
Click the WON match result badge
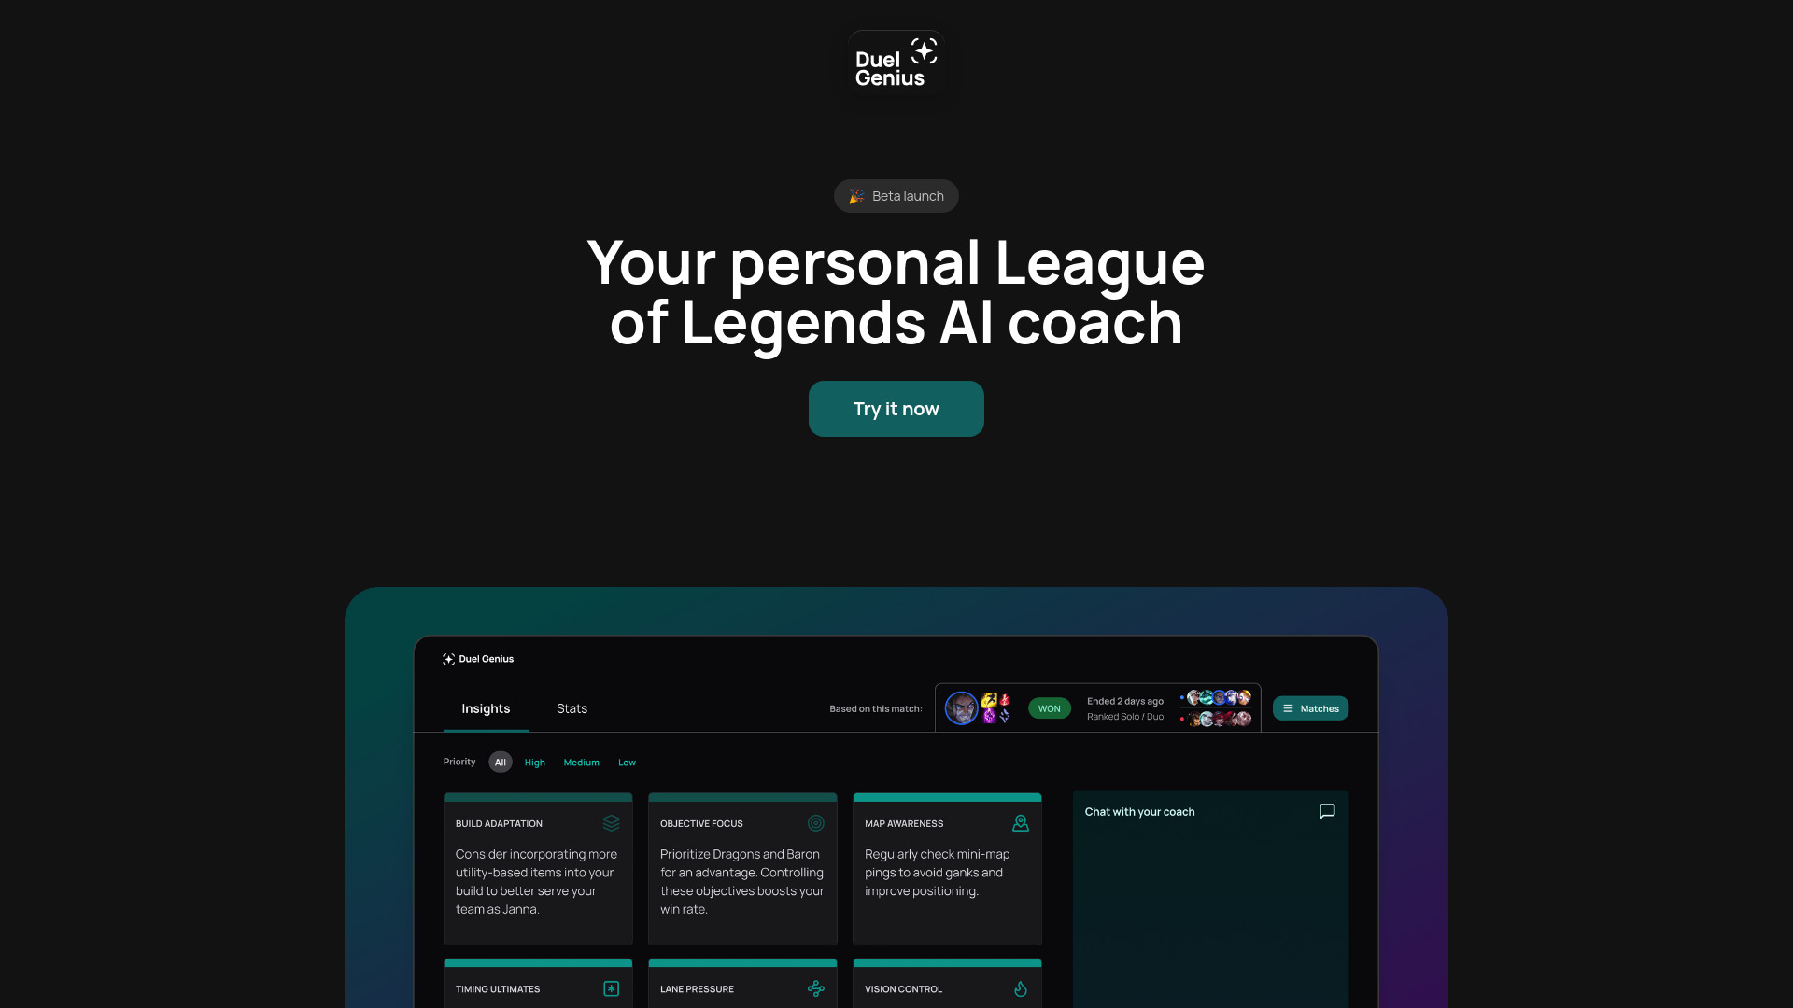pos(1050,707)
